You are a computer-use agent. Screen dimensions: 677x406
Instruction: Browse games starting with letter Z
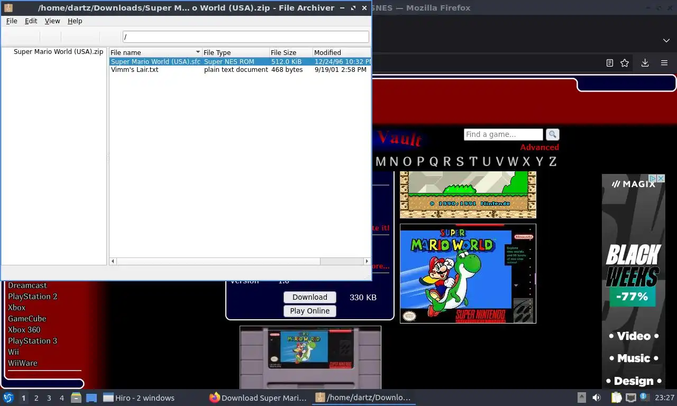click(553, 162)
